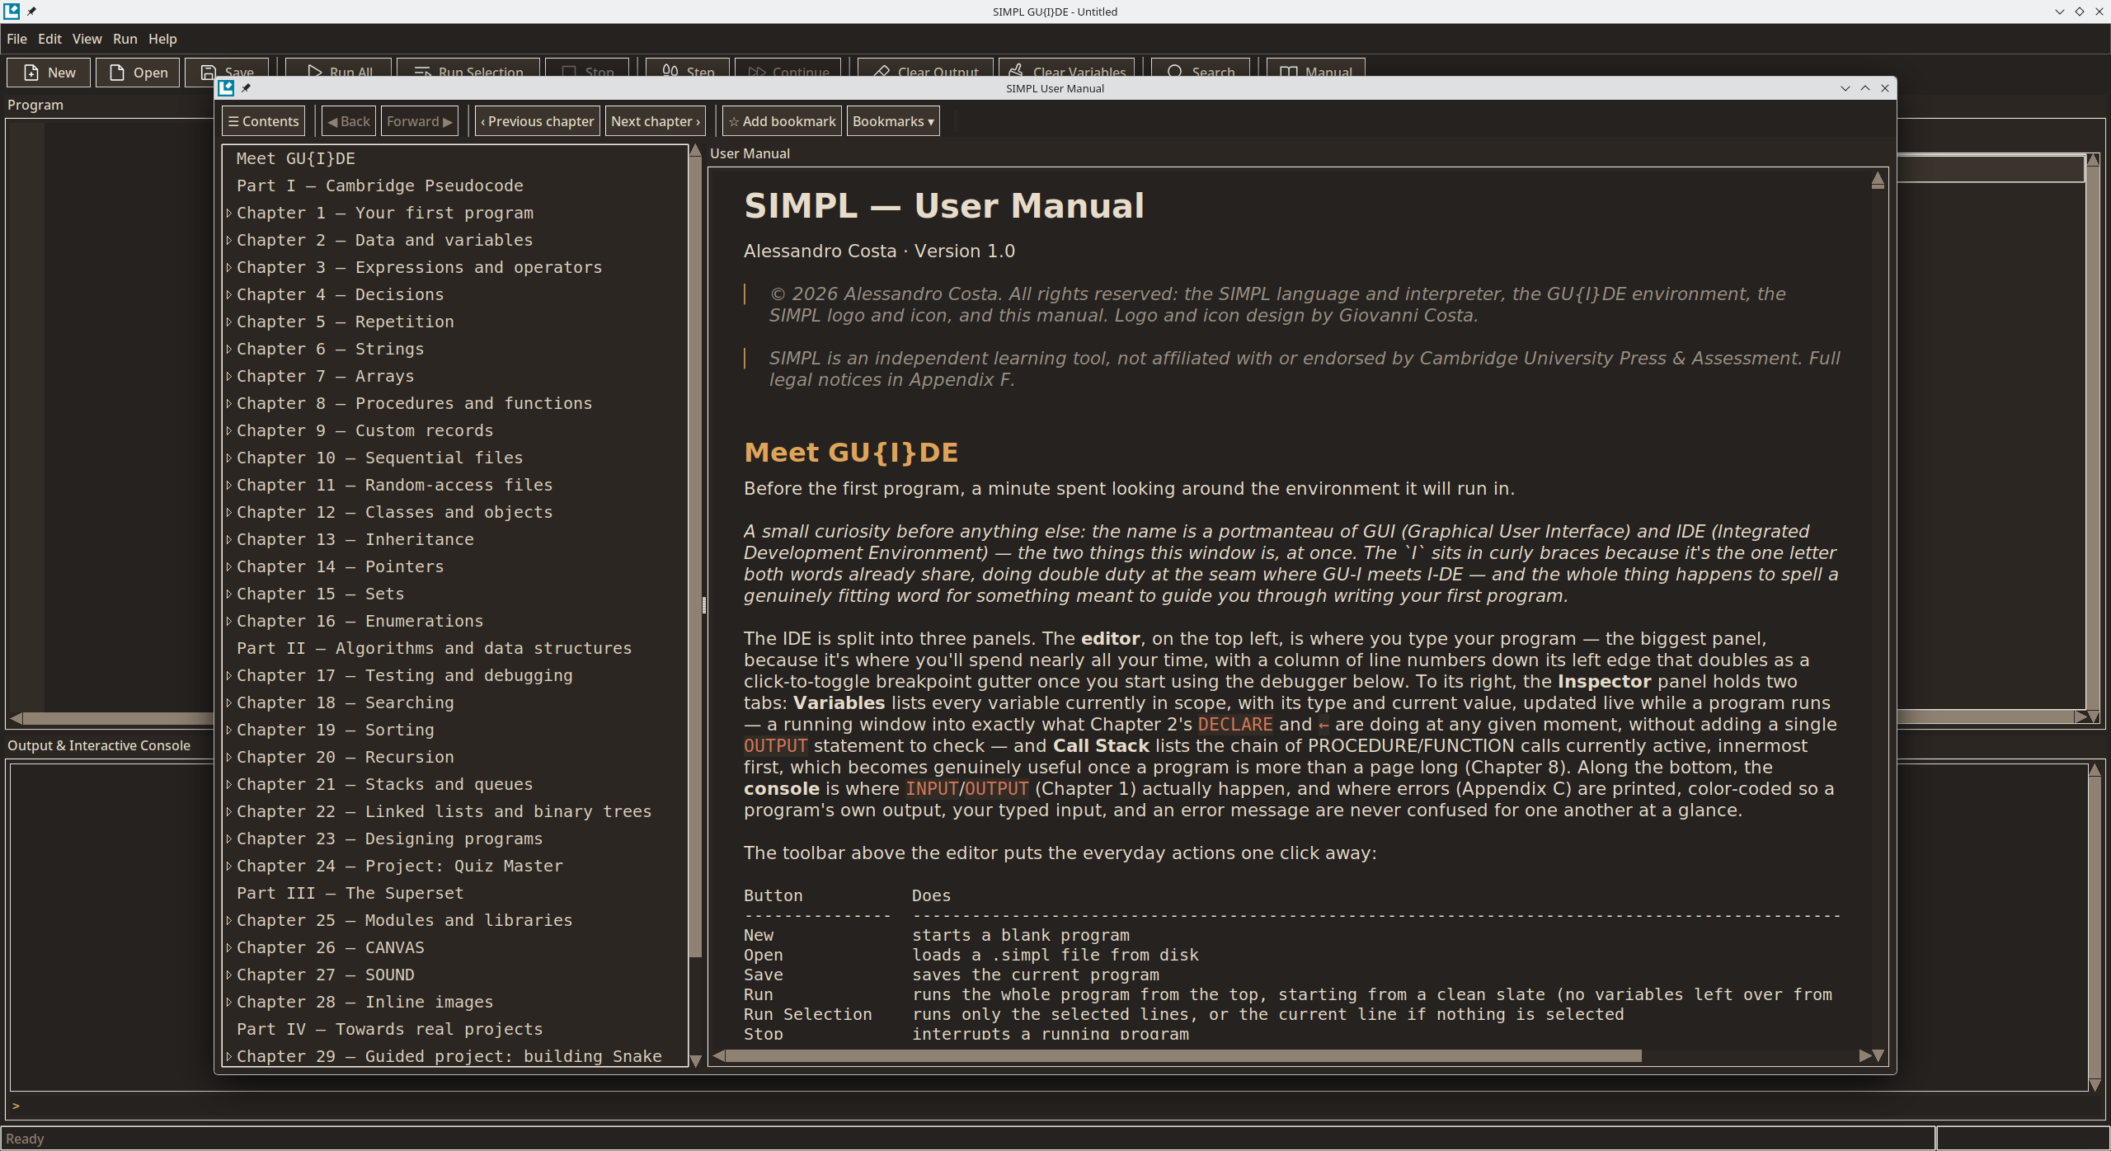
Task: Open Chapter 22 – Linked lists and binary trees
Action: click(x=444, y=811)
